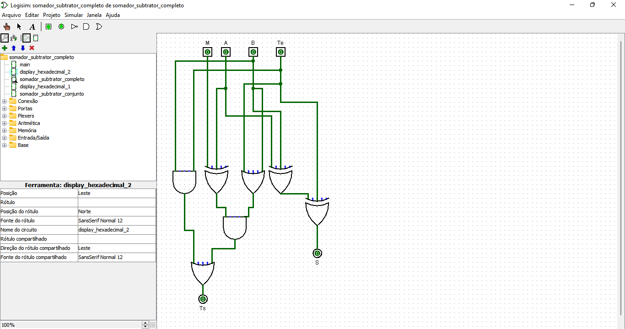Viewport: 625px width, 329px height.
Task: Select the main circuit
Action: pyautogui.click(x=25, y=65)
